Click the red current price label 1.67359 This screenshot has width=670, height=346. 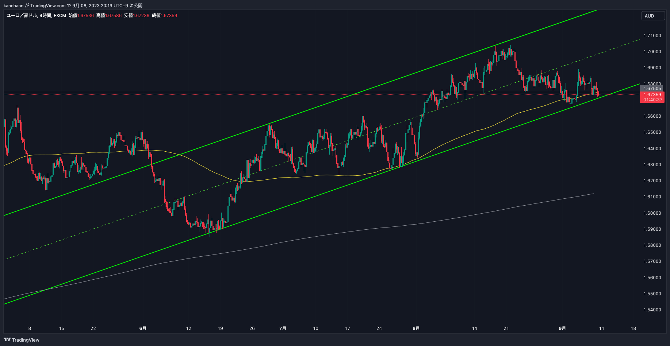pyautogui.click(x=652, y=94)
